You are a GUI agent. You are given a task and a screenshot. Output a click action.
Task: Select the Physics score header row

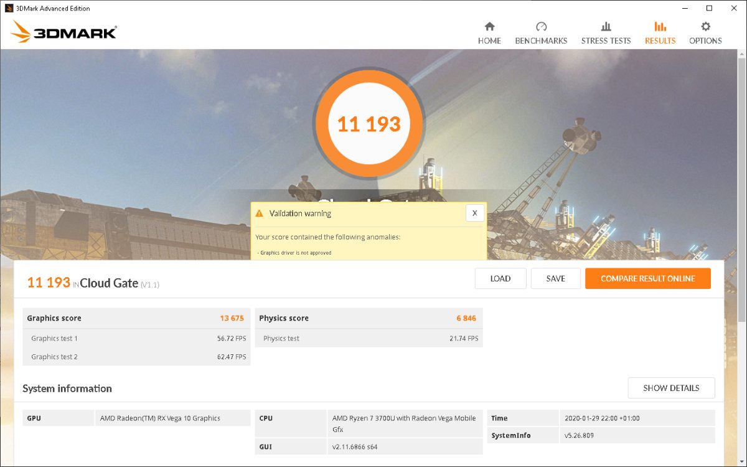tap(369, 318)
